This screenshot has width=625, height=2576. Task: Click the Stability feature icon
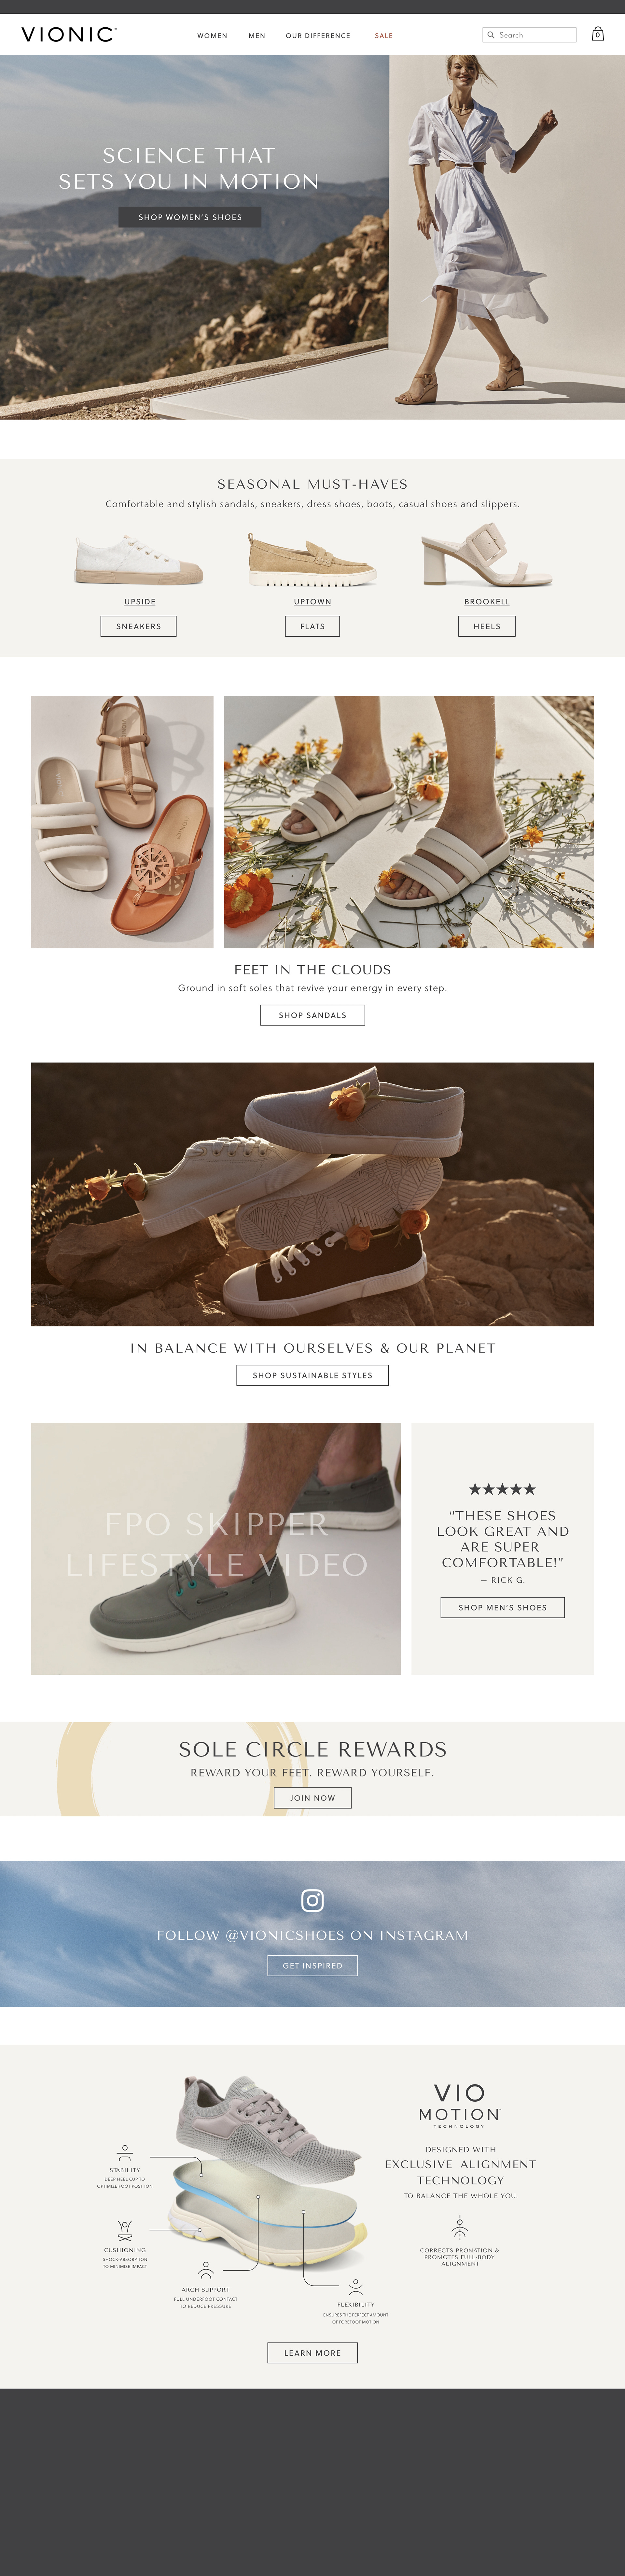tap(125, 2153)
